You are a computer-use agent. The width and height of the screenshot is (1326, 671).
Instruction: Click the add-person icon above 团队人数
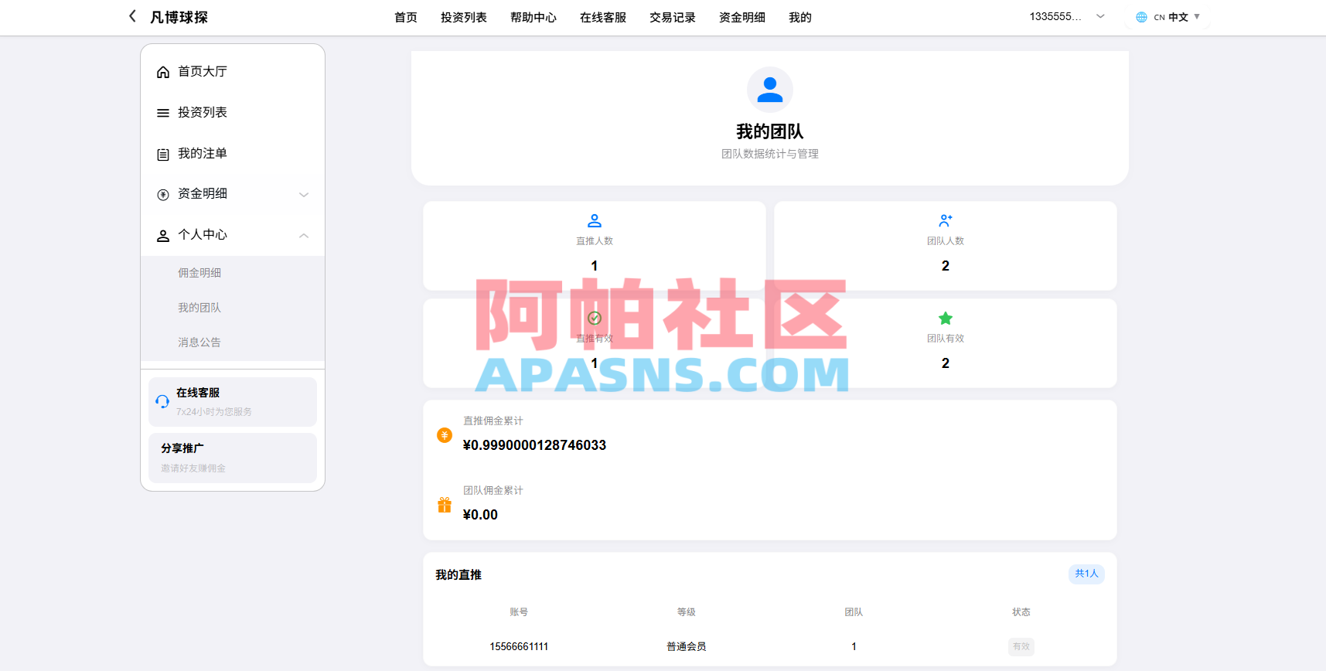pos(946,221)
